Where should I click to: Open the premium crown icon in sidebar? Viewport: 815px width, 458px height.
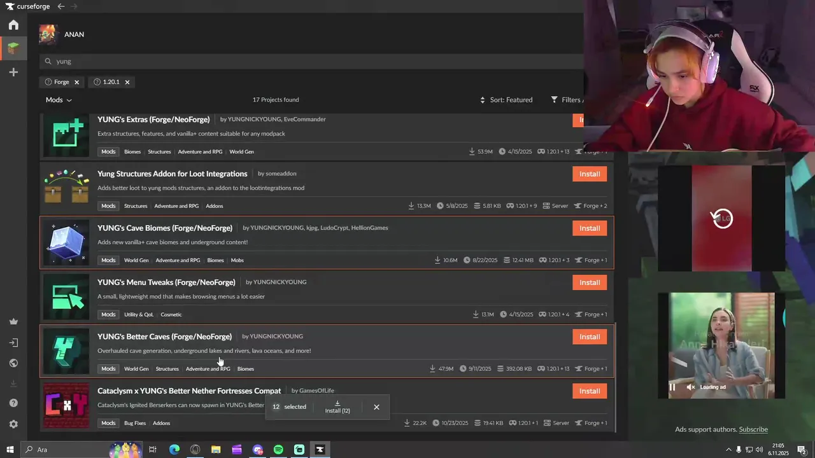[x=13, y=322]
